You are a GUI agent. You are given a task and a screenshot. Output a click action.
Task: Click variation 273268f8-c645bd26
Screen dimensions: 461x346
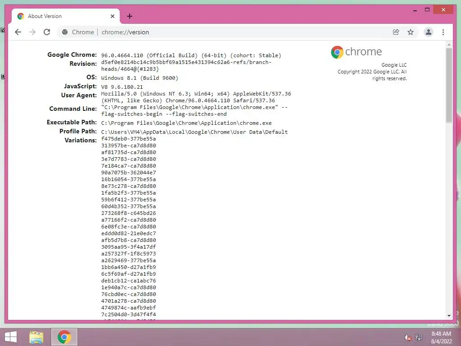pyautogui.click(x=128, y=213)
